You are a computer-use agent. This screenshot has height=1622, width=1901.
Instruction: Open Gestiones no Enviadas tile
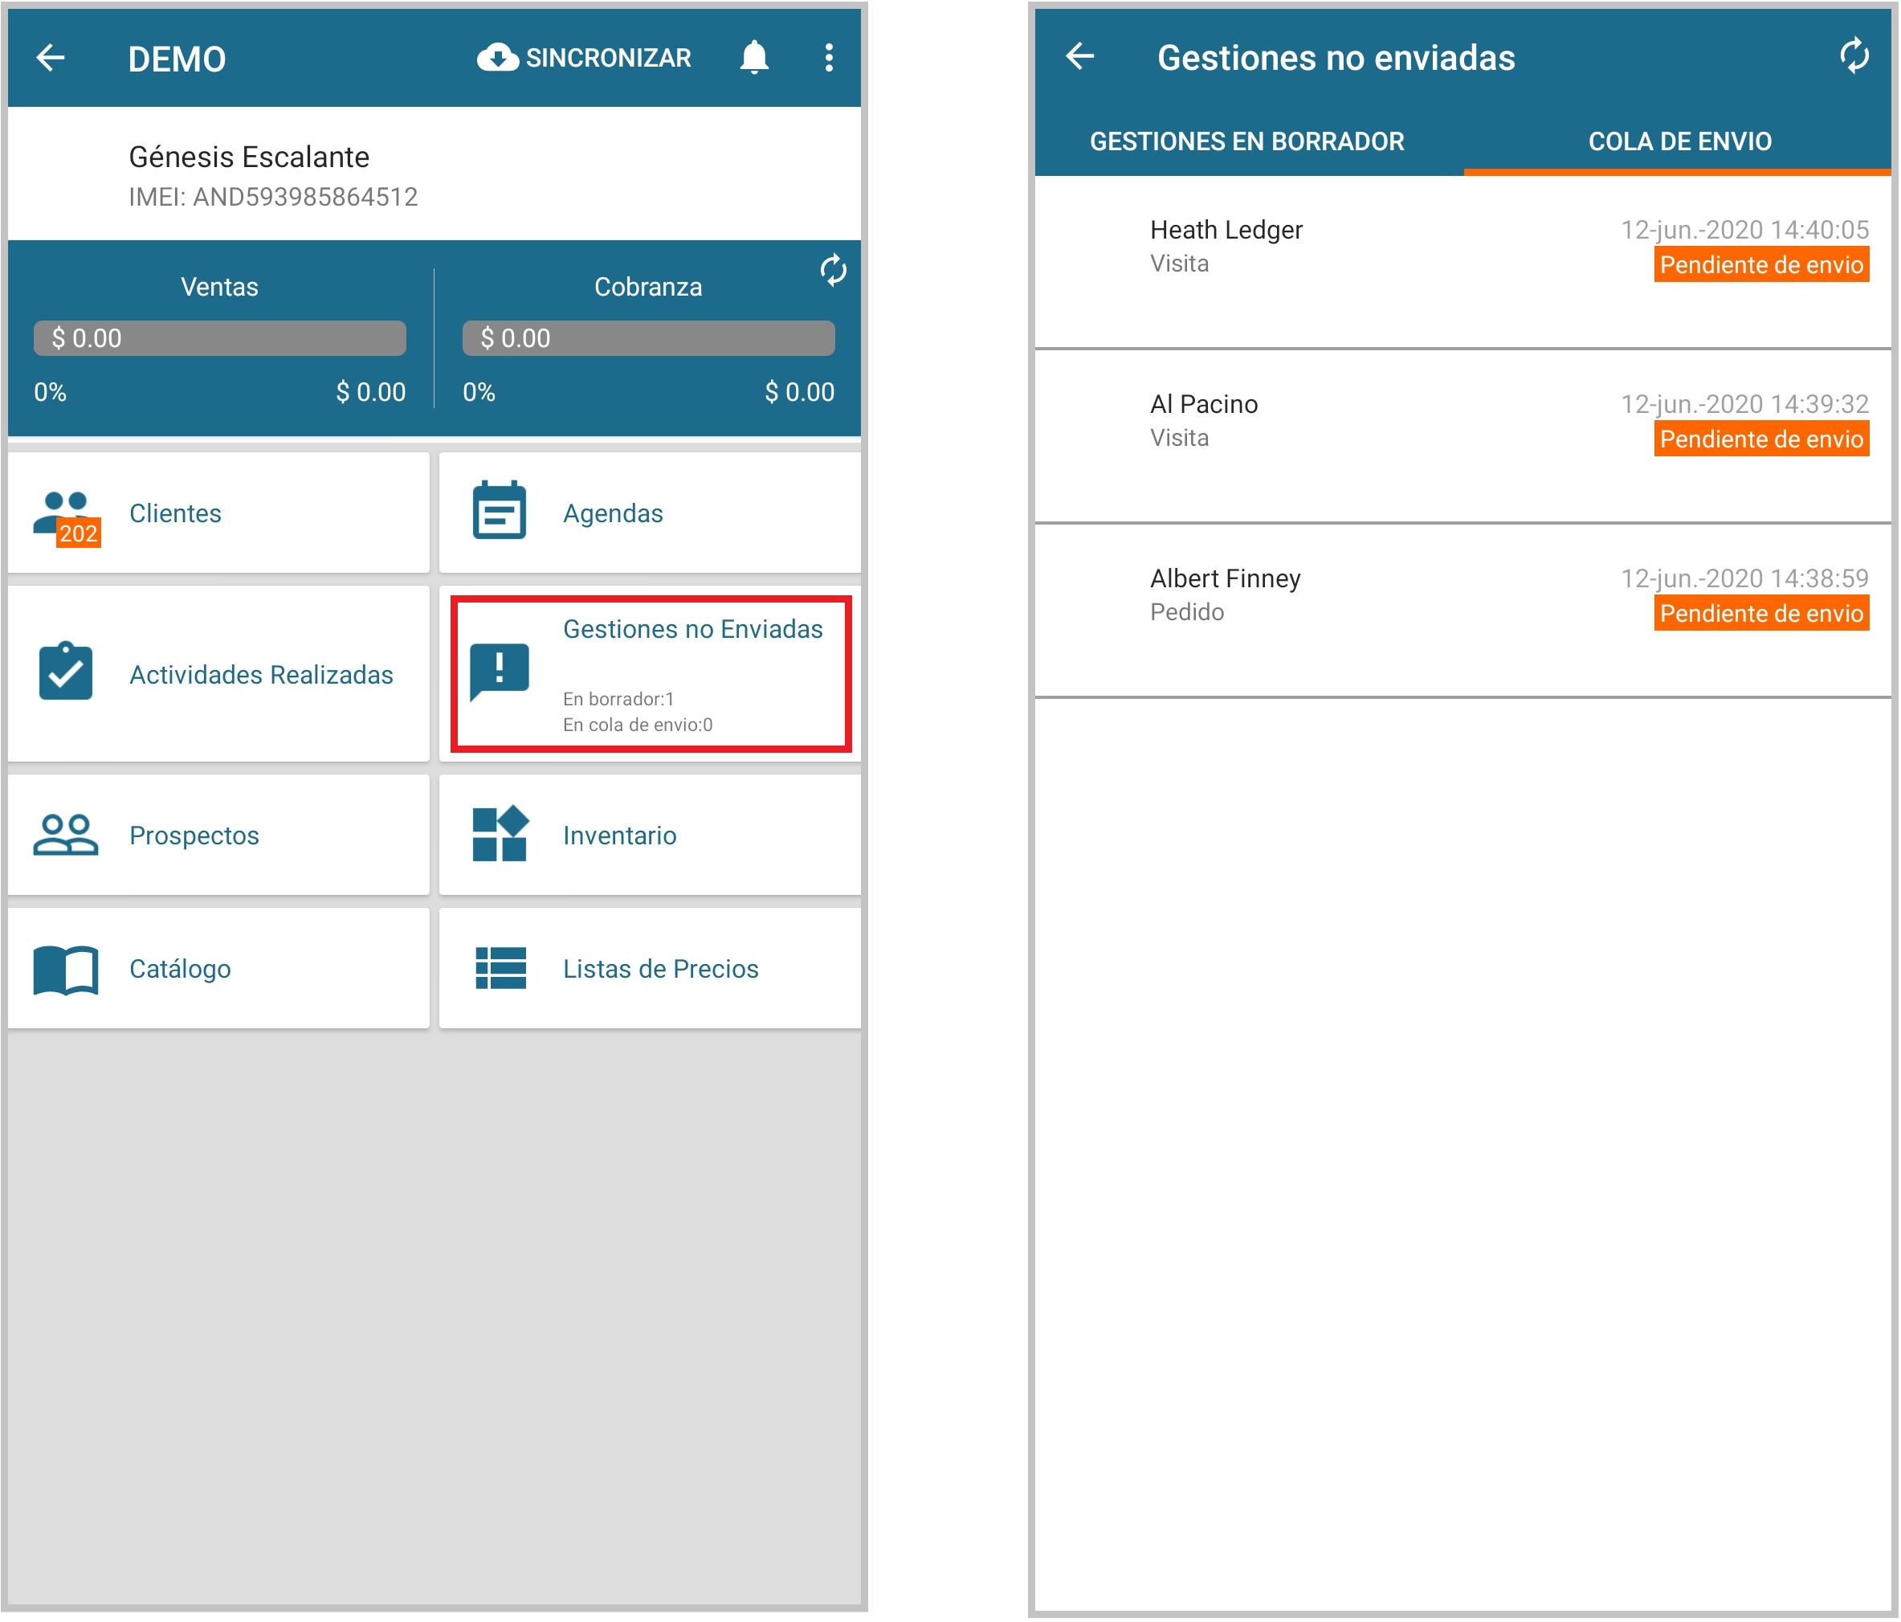pos(651,674)
